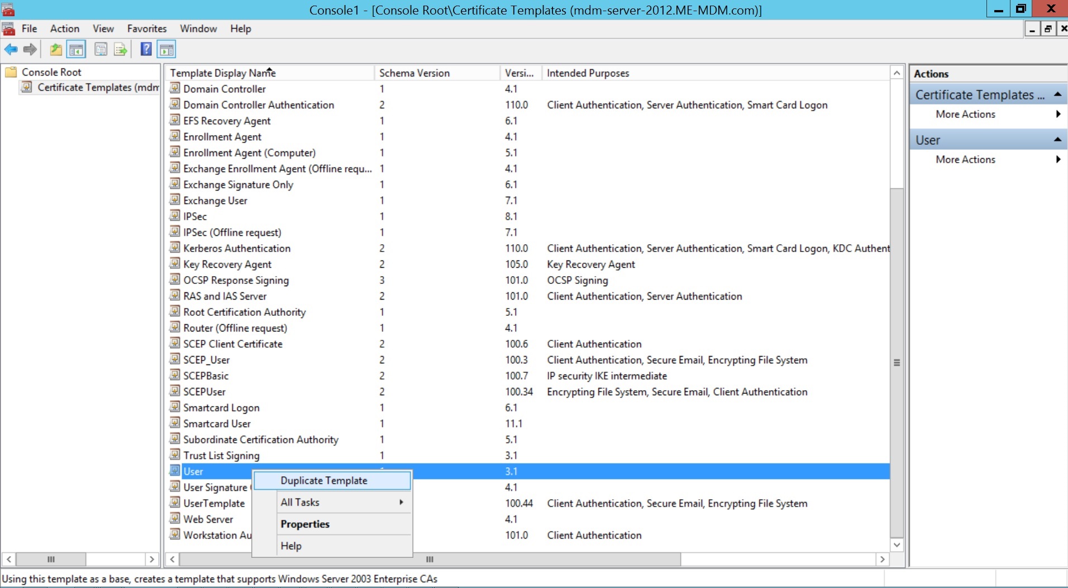Click the Up one level folder icon
The height and width of the screenshot is (588, 1068).
[55, 49]
